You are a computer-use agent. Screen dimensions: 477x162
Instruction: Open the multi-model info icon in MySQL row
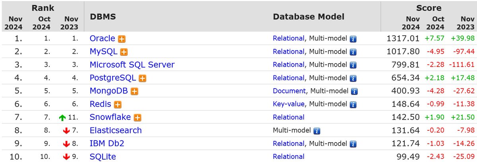point(353,52)
